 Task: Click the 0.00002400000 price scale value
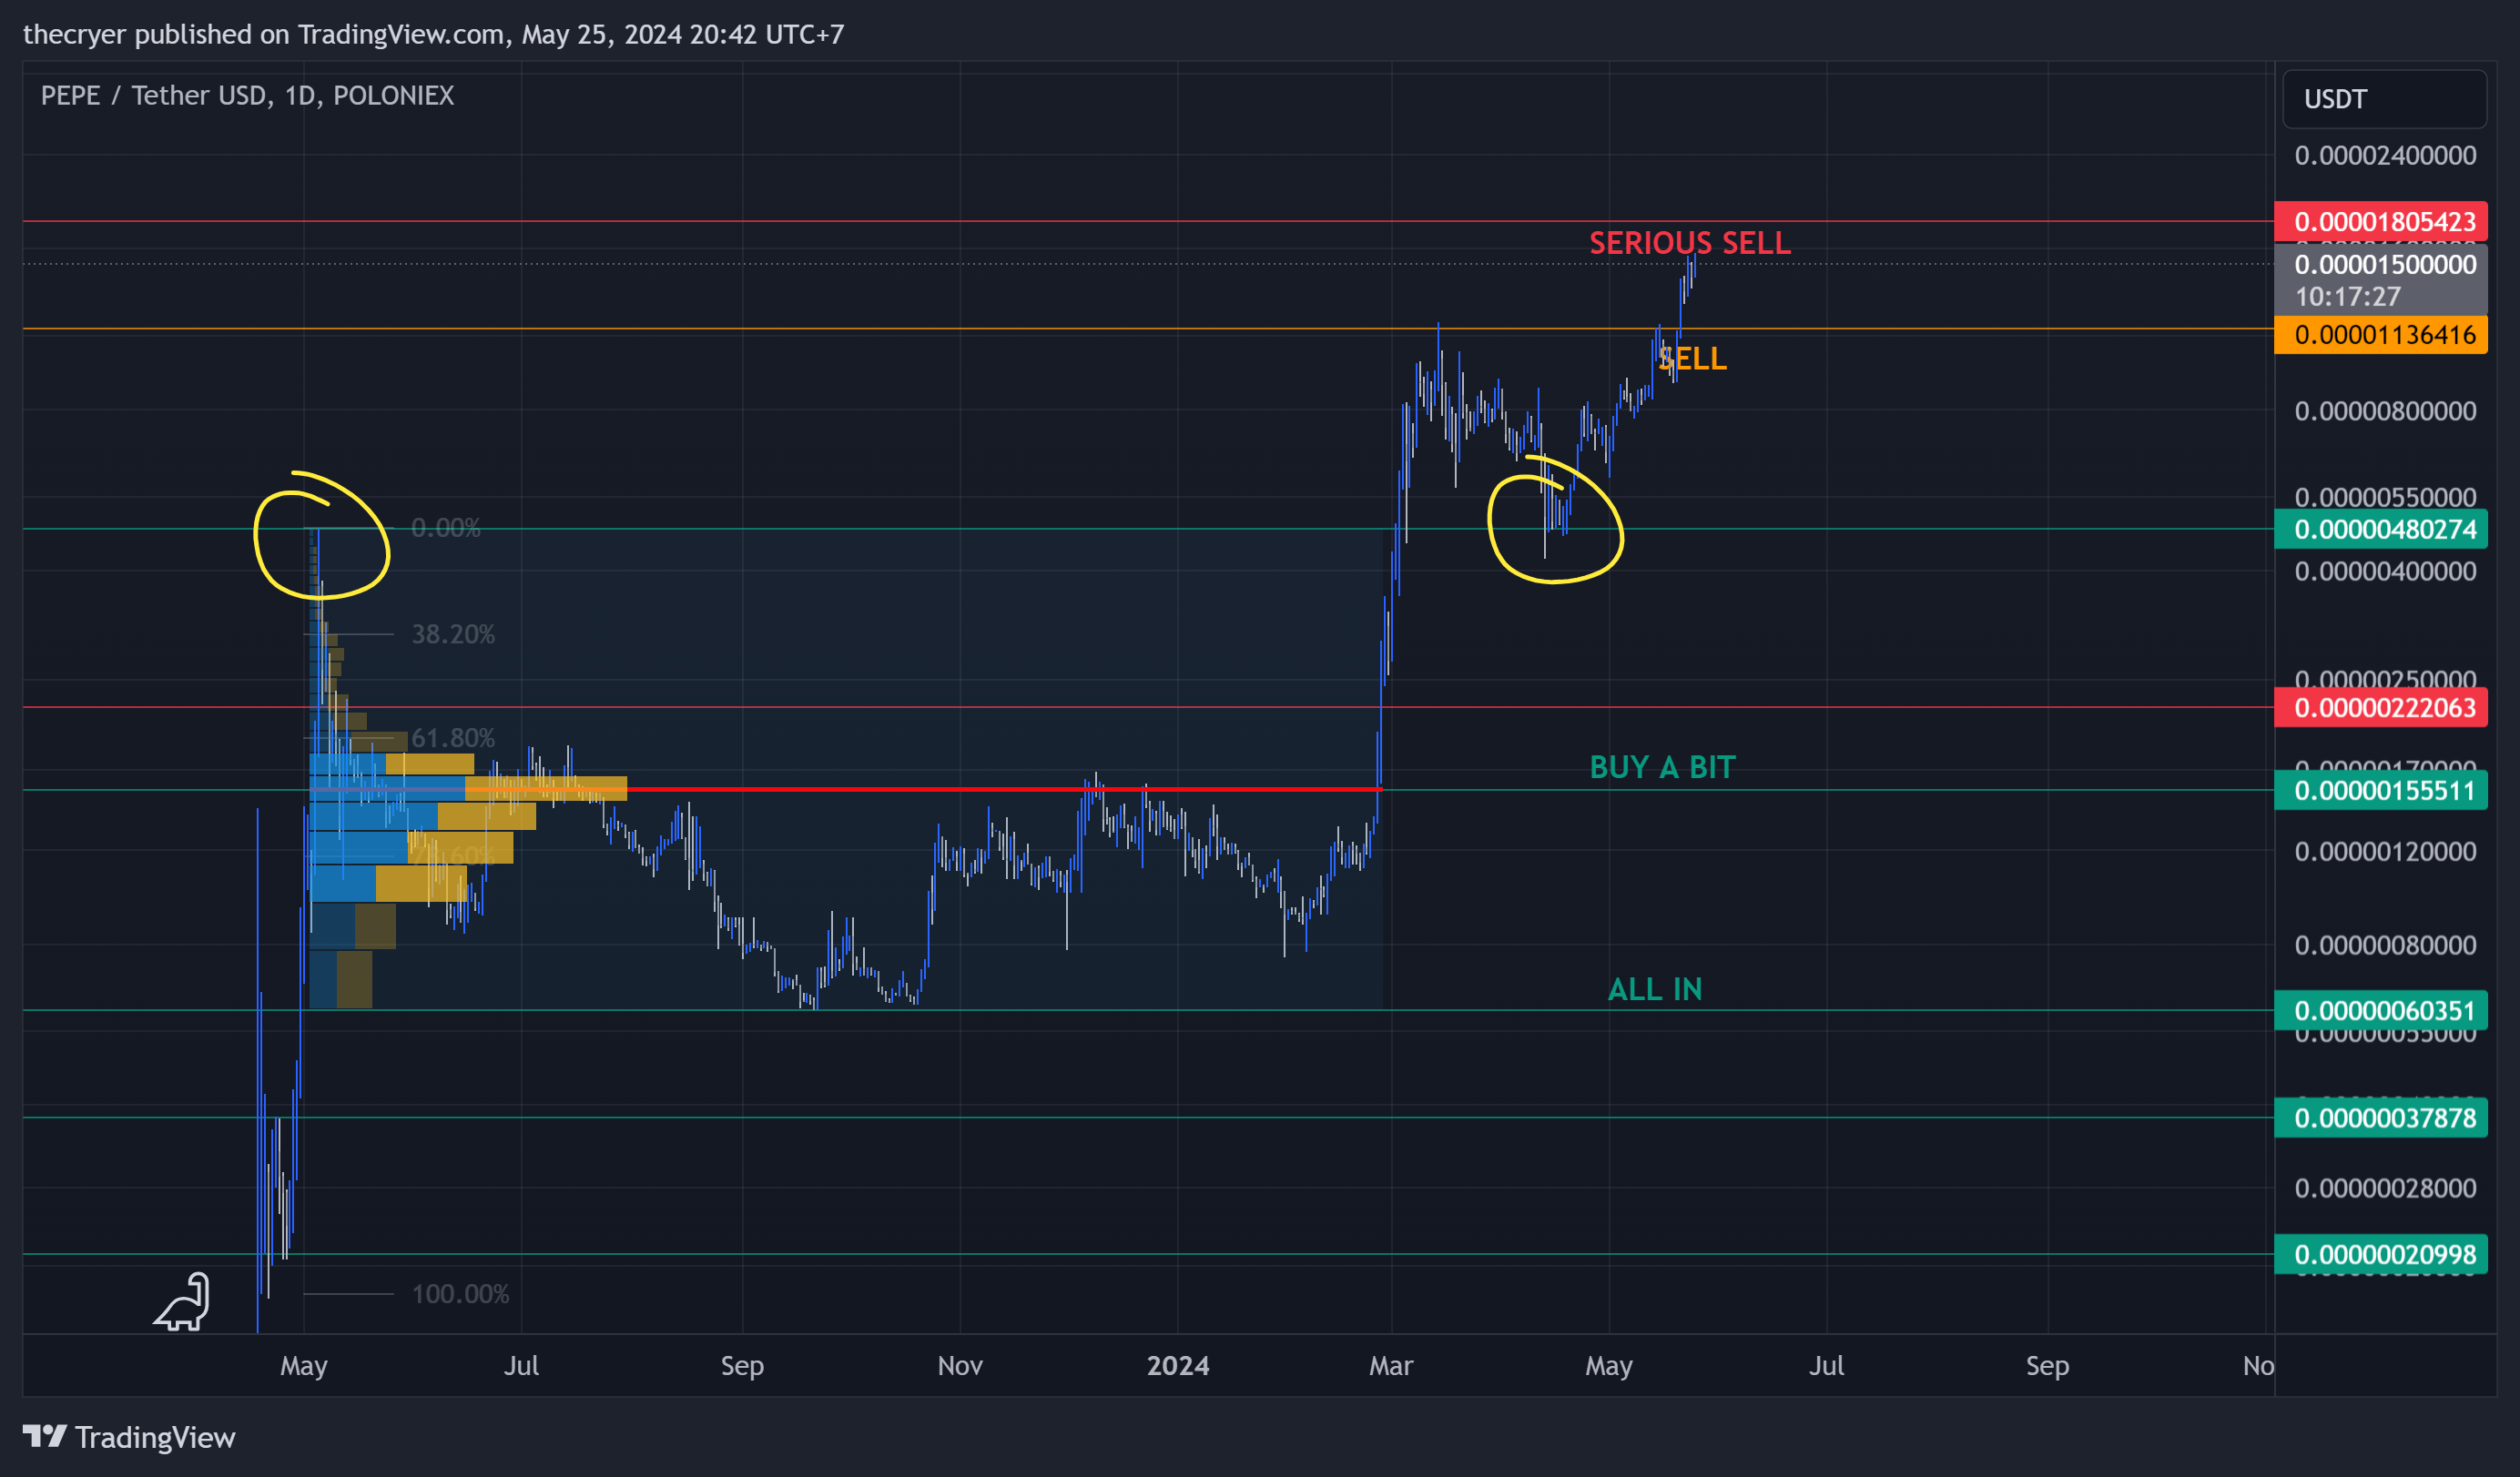[2384, 155]
